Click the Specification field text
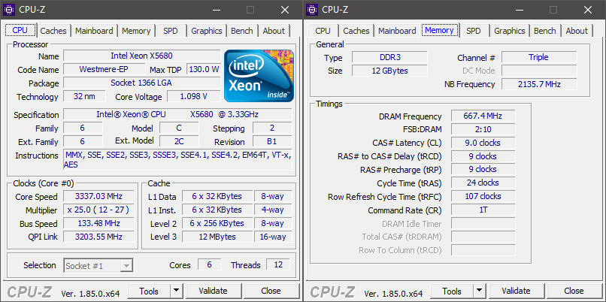 177,114
